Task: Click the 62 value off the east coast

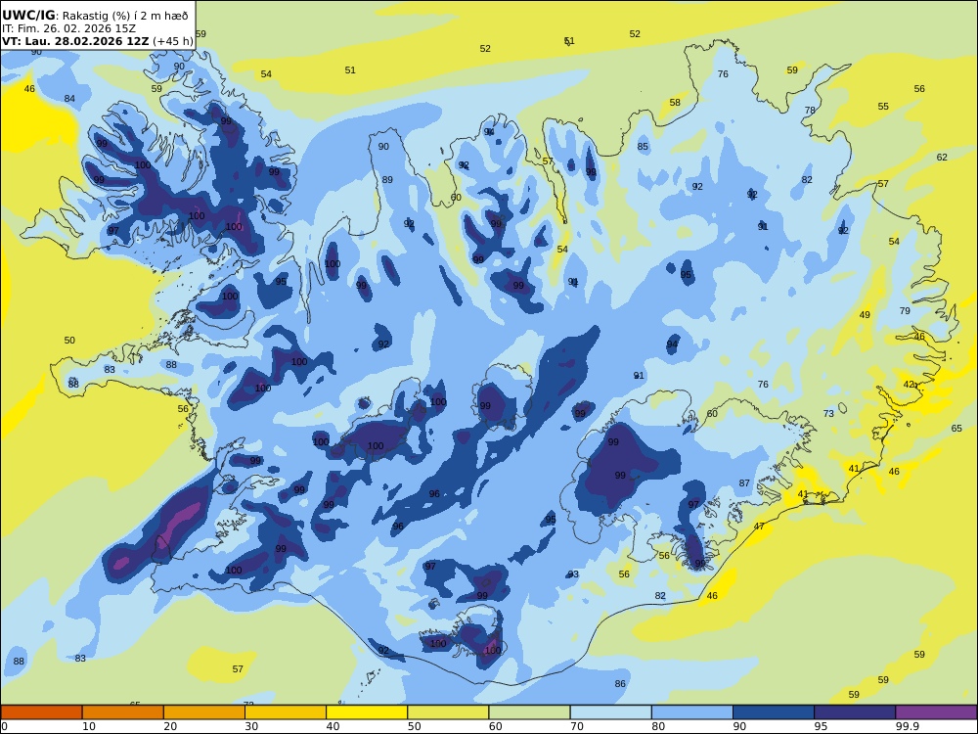Action: coord(942,158)
